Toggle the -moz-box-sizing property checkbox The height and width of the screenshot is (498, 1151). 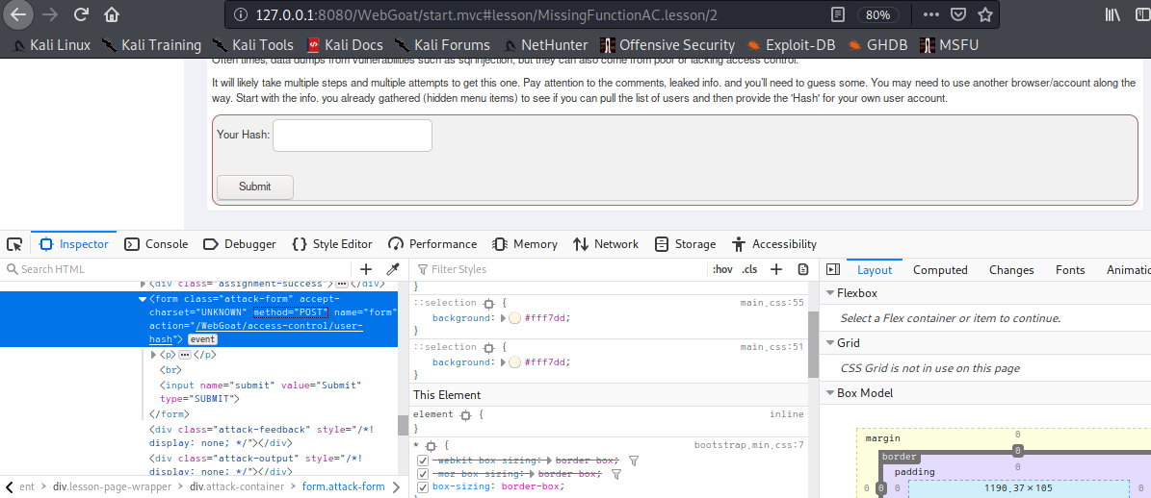(x=423, y=474)
